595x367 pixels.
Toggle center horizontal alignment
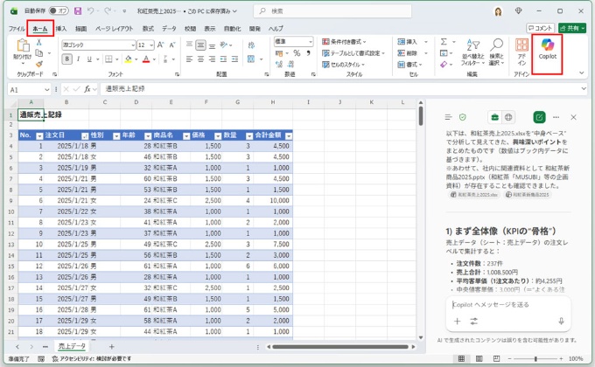pos(200,59)
